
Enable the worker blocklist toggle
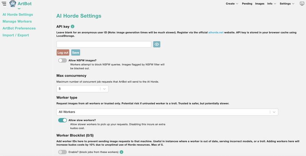pyautogui.click(x=62, y=152)
